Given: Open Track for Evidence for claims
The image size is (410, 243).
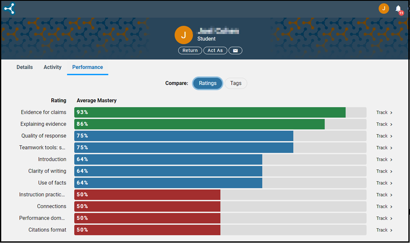Looking at the screenshot, I should tap(384, 112).
